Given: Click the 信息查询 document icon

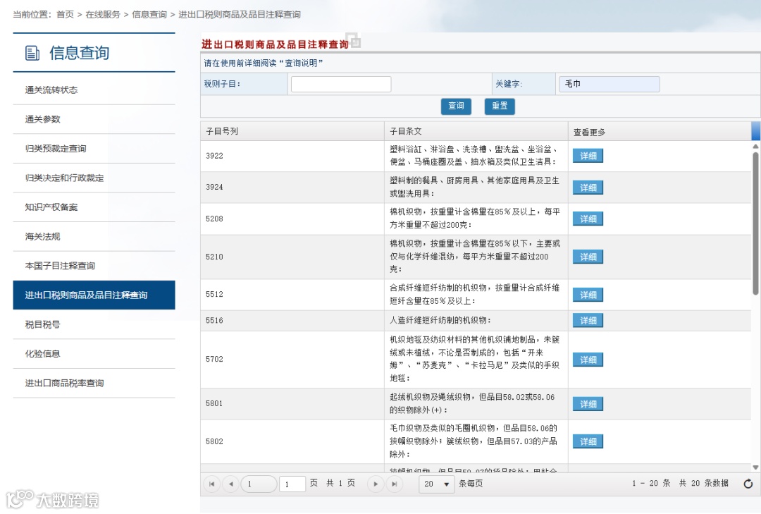Looking at the screenshot, I should [x=32, y=53].
